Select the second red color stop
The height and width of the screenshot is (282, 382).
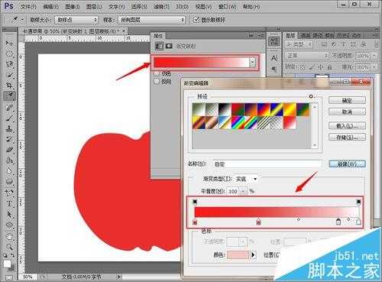[x=258, y=222]
